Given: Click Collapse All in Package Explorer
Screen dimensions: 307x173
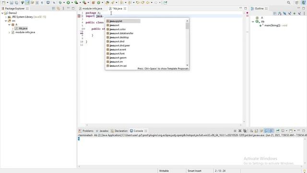Looking at the screenshot, I should click(53, 9).
